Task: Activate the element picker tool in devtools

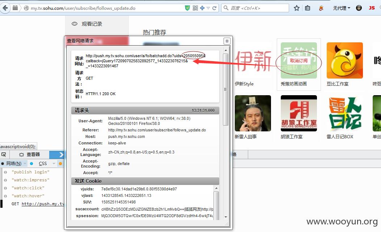Action: [4, 155]
